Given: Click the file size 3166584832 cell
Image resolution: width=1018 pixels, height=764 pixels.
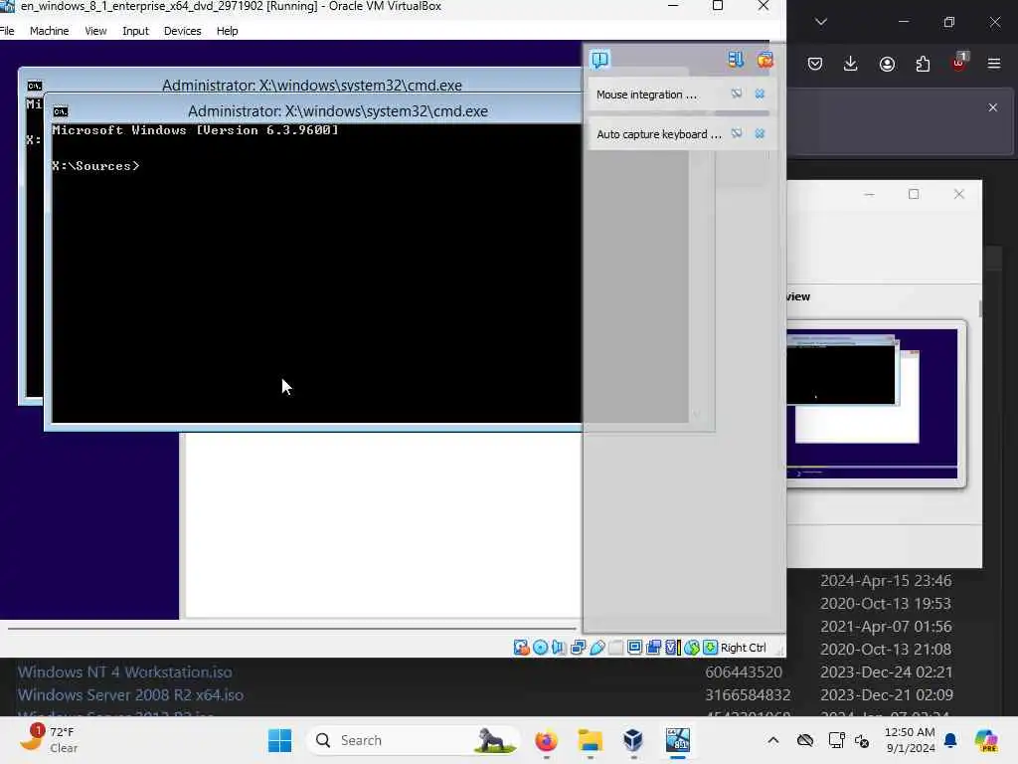Looking at the screenshot, I should click(x=748, y=694).
